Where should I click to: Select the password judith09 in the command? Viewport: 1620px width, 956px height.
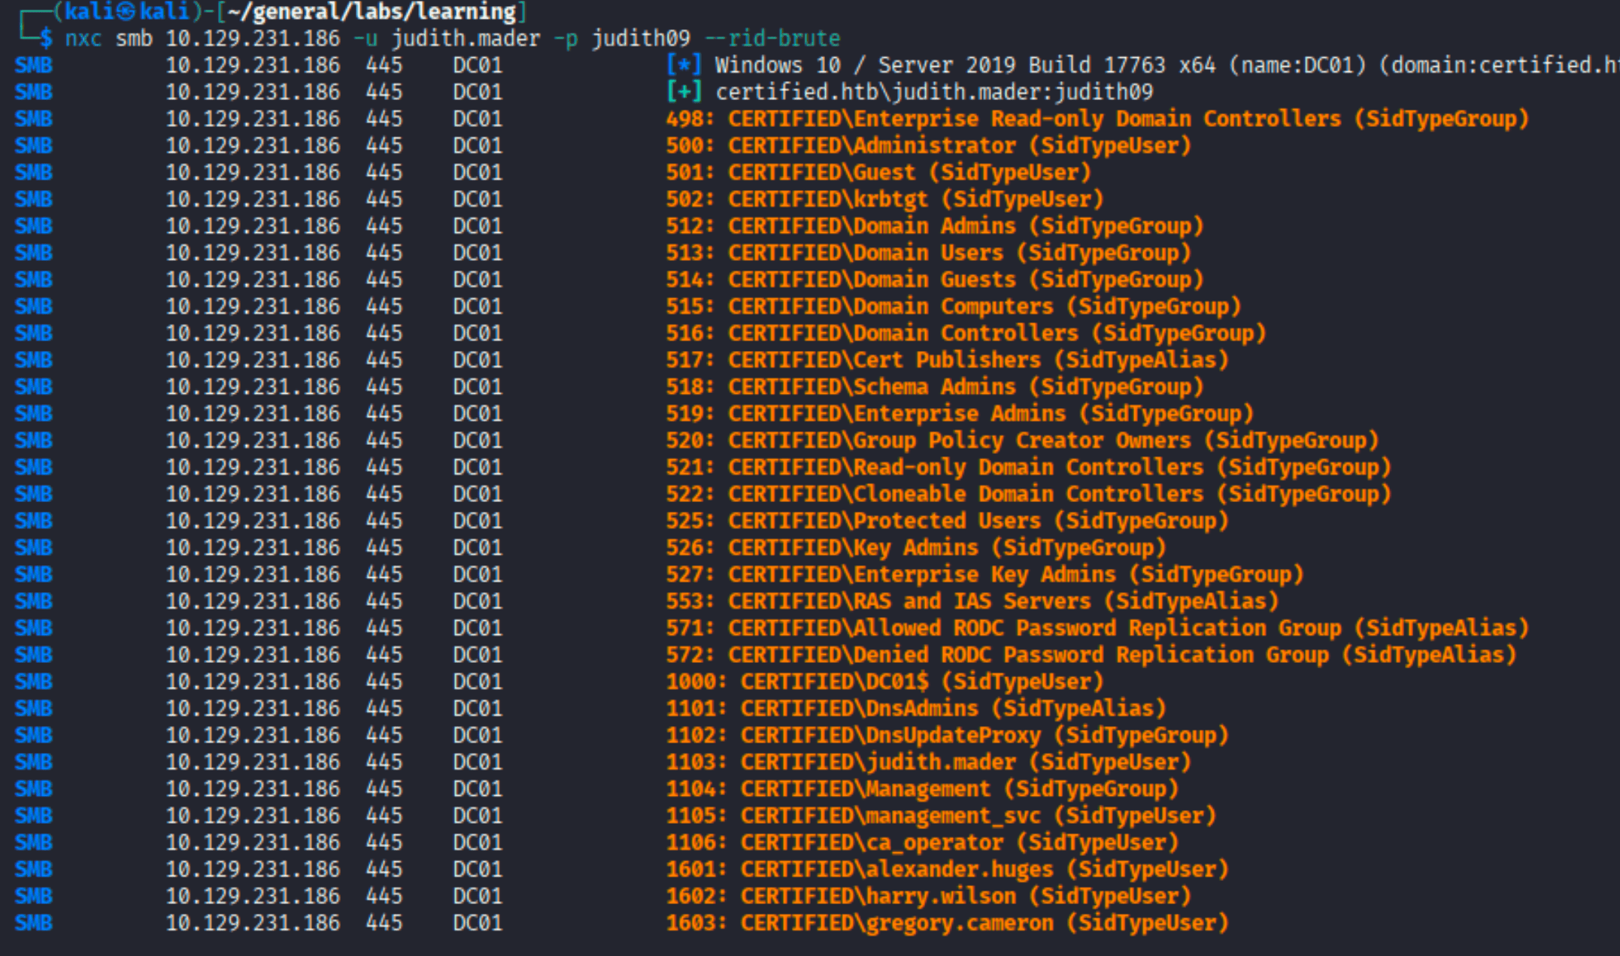641,38
